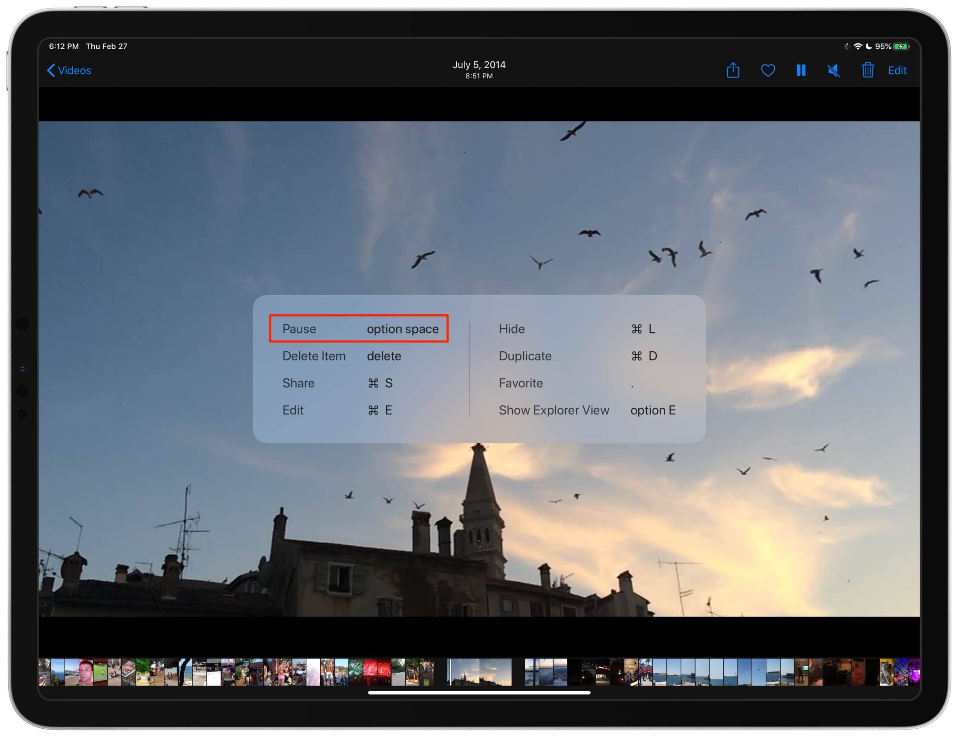Pause the video playback
The image size is (959, 738).
click(801, 70)
